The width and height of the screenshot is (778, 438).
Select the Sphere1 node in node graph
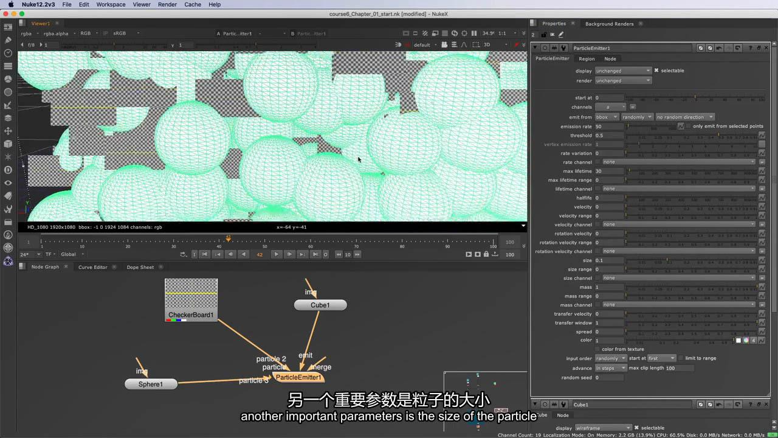151,384
